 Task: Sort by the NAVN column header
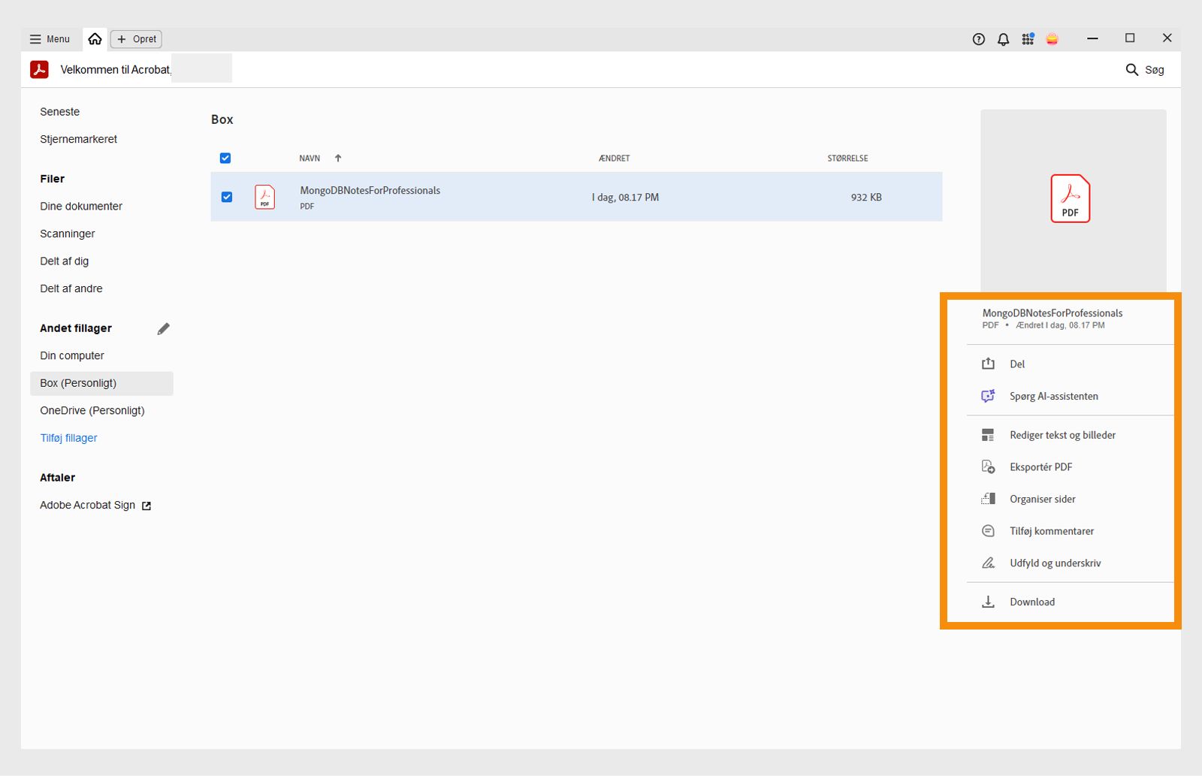[310, 159]
